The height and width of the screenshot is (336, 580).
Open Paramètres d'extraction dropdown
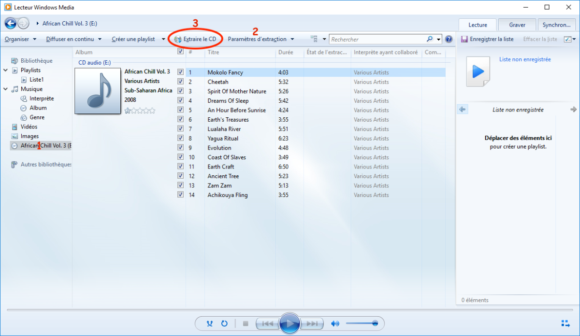click(x=261, y=39)
